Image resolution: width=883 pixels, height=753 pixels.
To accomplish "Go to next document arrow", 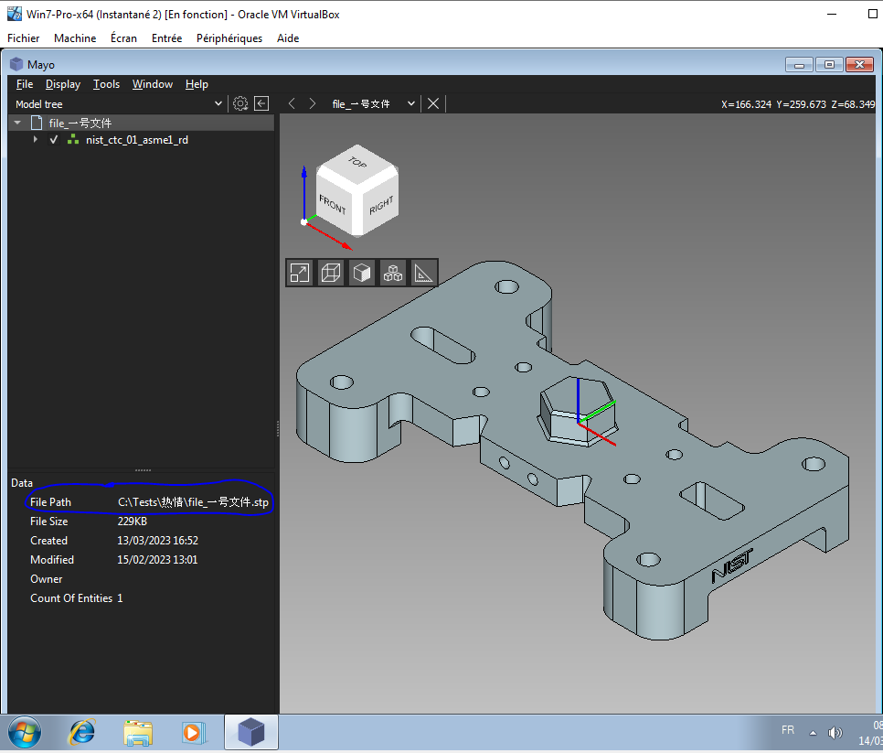I will 312,103.
